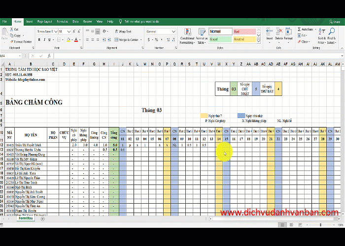Switch to the Data tab
The height and width of the screenshot is (246, 345).
click(75, 22)
